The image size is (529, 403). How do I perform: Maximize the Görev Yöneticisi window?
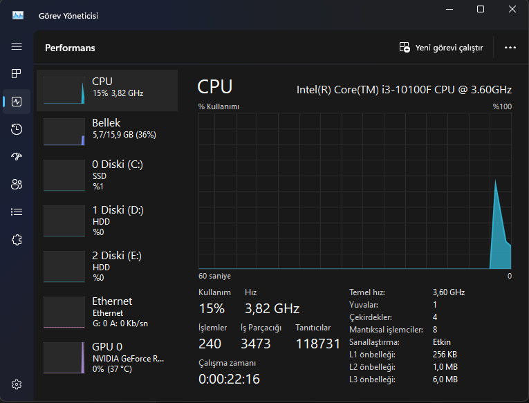pyautogui.click(x=481, y=10)
